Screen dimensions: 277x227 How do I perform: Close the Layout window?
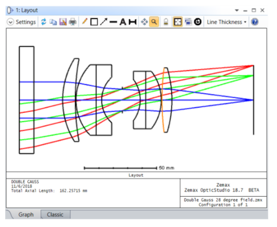262,10
